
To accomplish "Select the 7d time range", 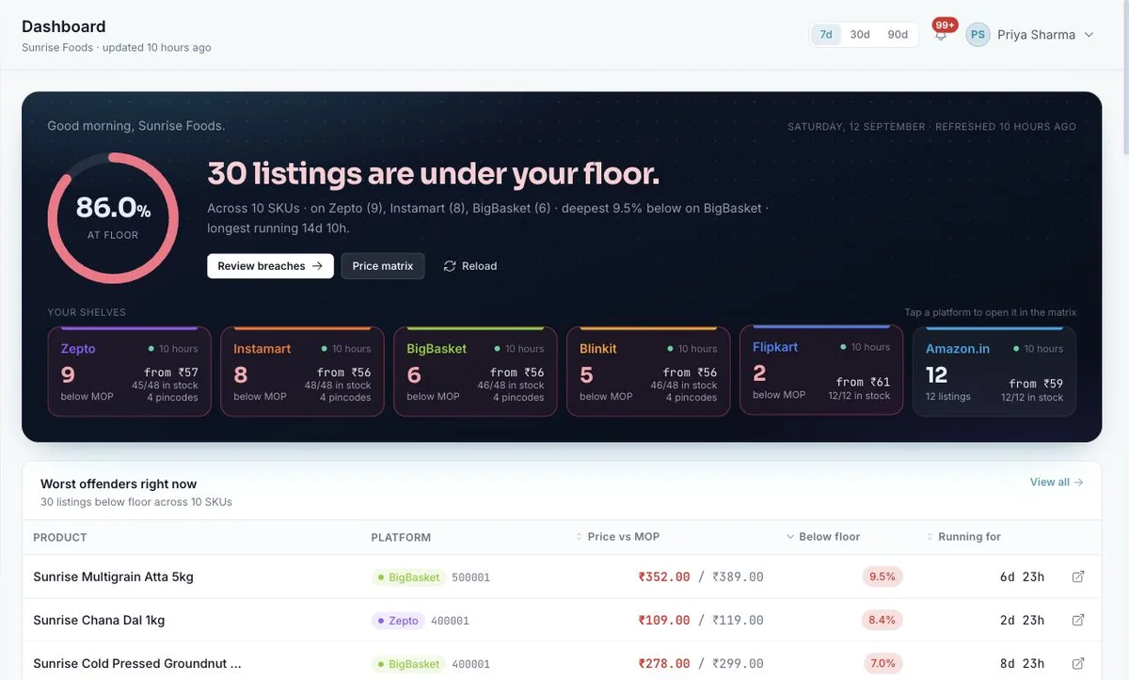I will [826, 35].
